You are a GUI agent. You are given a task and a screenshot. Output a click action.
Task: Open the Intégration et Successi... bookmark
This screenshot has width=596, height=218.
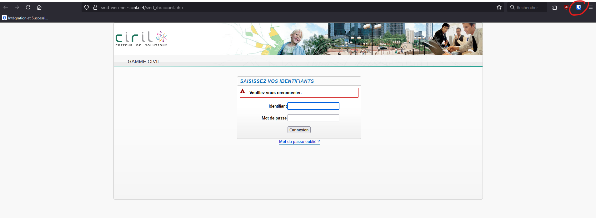25,18
